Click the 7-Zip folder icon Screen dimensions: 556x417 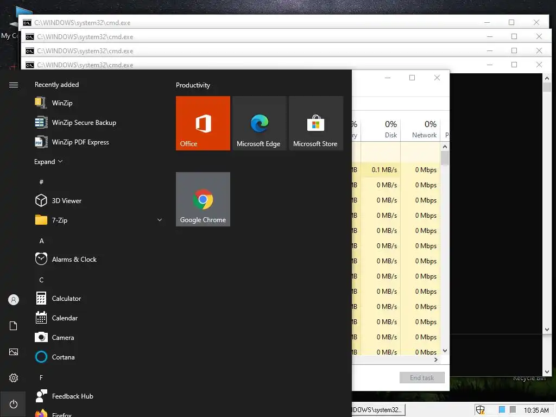41,220
